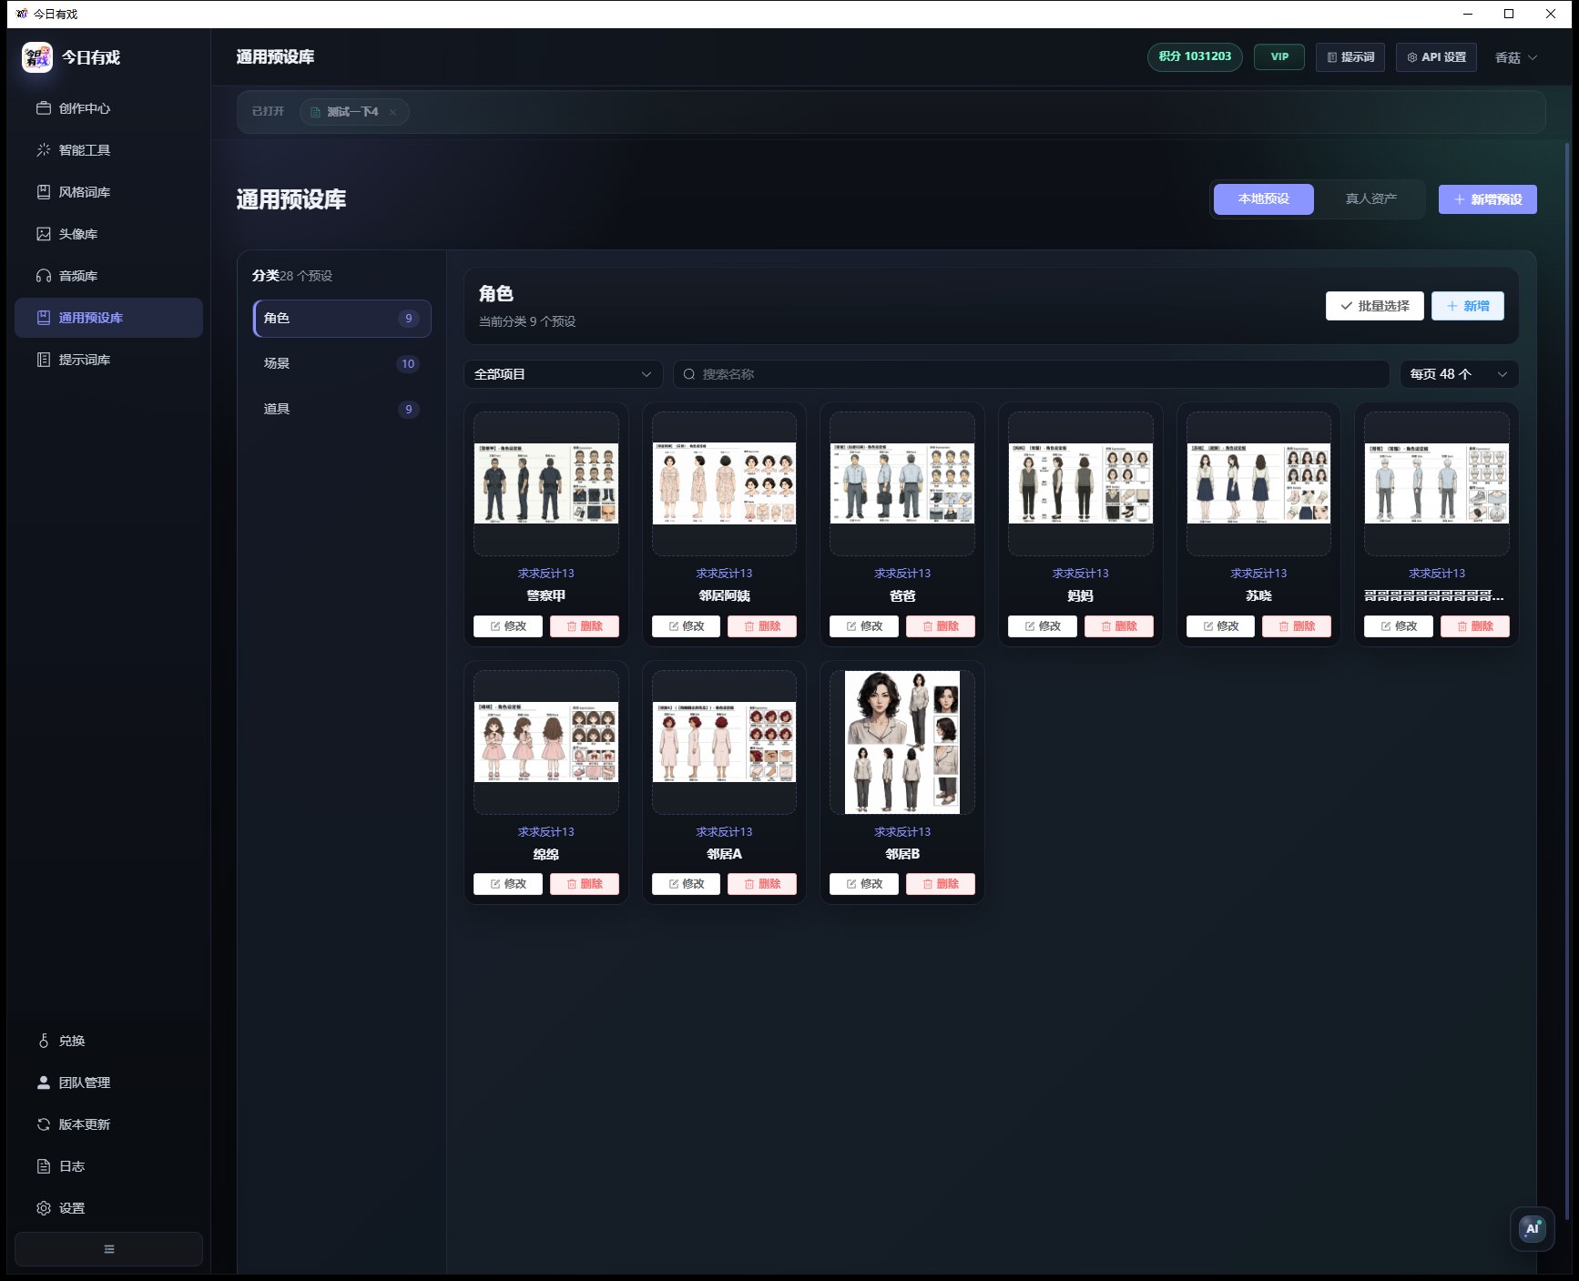The image size is (1579, 1281).
Task: Open 头像库 sidebar entry
Action: (108, 234)
